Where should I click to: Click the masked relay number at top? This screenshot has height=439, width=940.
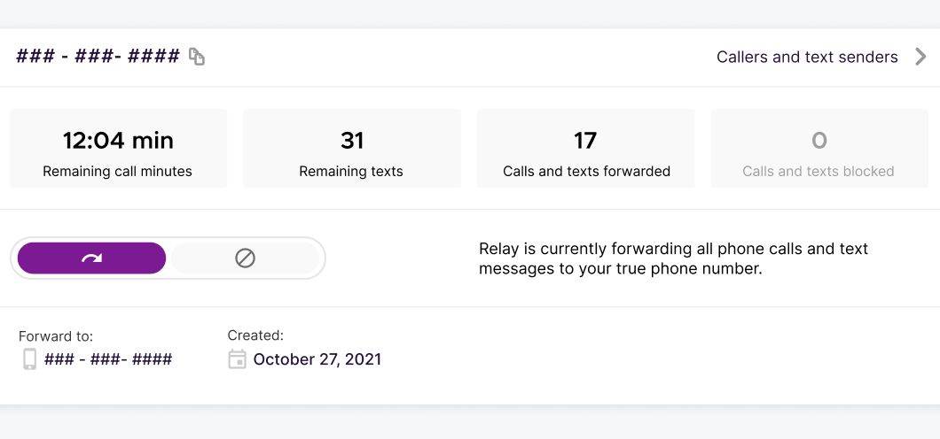(98, 57)
